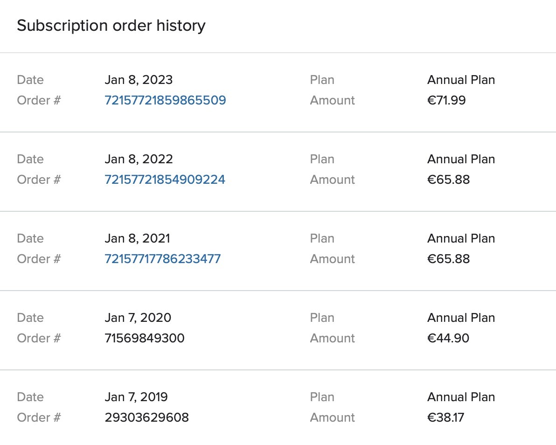Viewport: 556px width, 445px height.
Task: Select the Jan 7, 2020 date
Action: point(138,318)
